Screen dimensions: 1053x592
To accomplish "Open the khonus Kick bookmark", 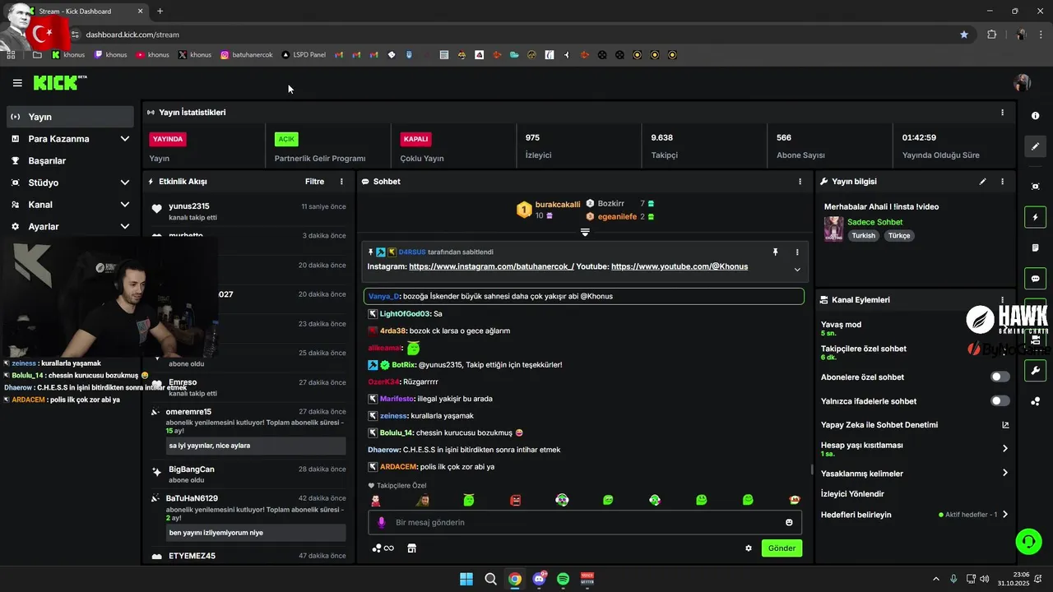I will tap(68, 55).
